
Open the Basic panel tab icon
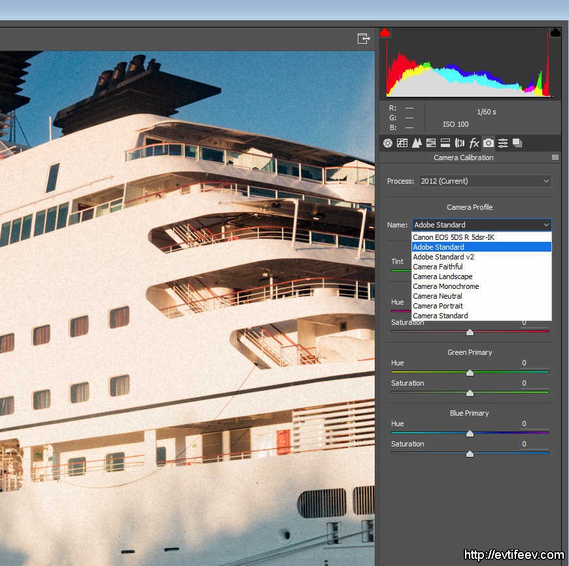388,143
